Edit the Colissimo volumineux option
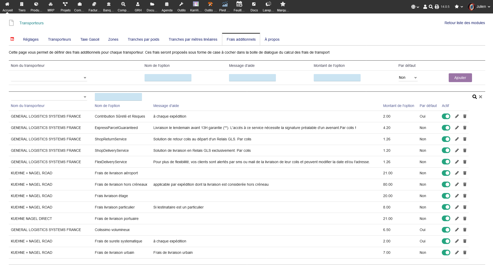 (x=457, y=230)
